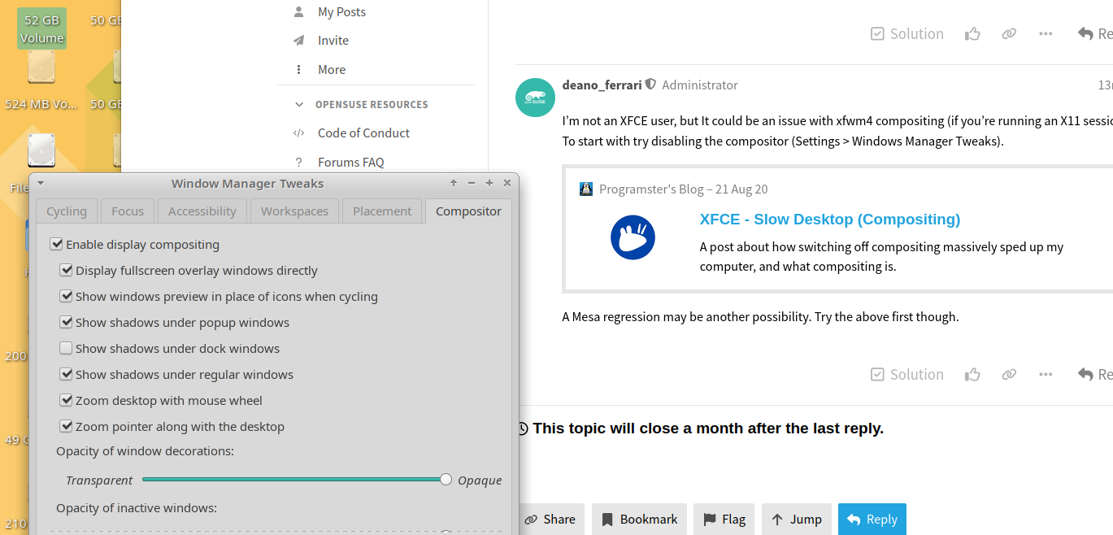Click the XFCE mouse logo thumbnail

633,237
